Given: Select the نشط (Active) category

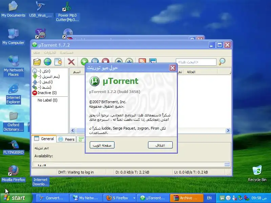Looking at the screenshot, I should (x=42, y=87).
